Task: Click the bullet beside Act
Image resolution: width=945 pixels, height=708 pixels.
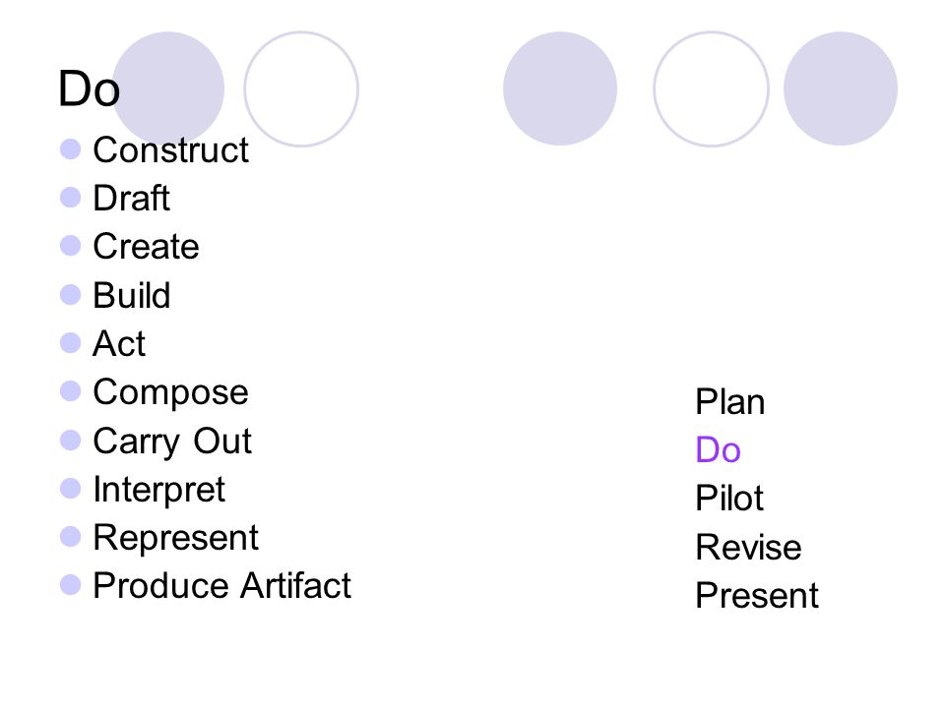Action: point(71,343)
